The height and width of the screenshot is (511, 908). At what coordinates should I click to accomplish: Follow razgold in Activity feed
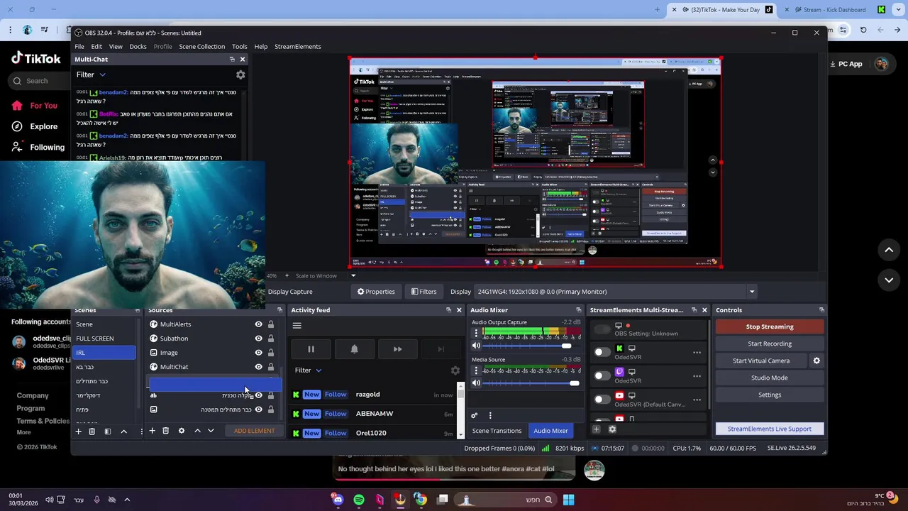coord(336,395)
